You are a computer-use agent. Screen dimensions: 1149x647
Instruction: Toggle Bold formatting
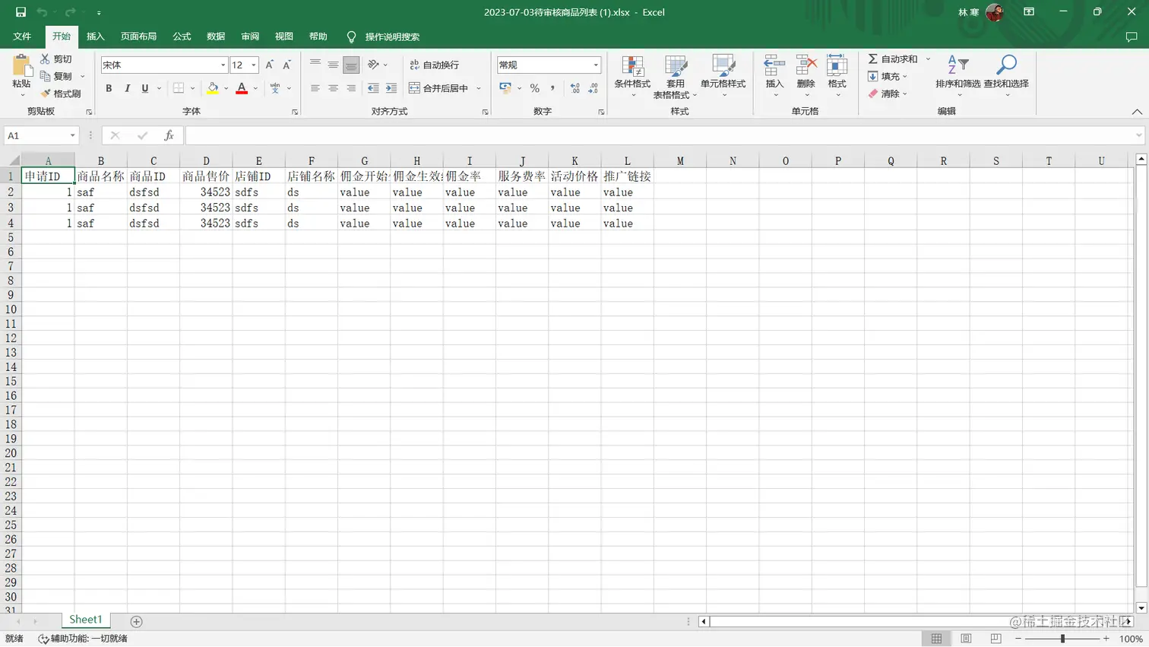(109, 88)
